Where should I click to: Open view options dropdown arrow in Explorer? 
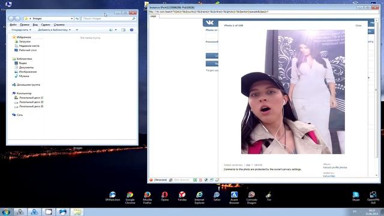coord(116,30)
